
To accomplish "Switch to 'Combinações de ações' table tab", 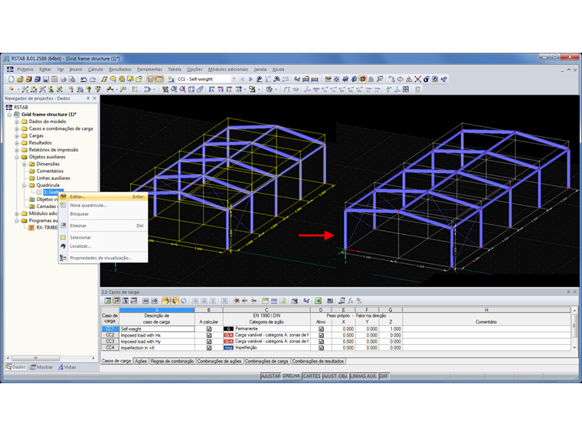I will click(x=219, y=361).
